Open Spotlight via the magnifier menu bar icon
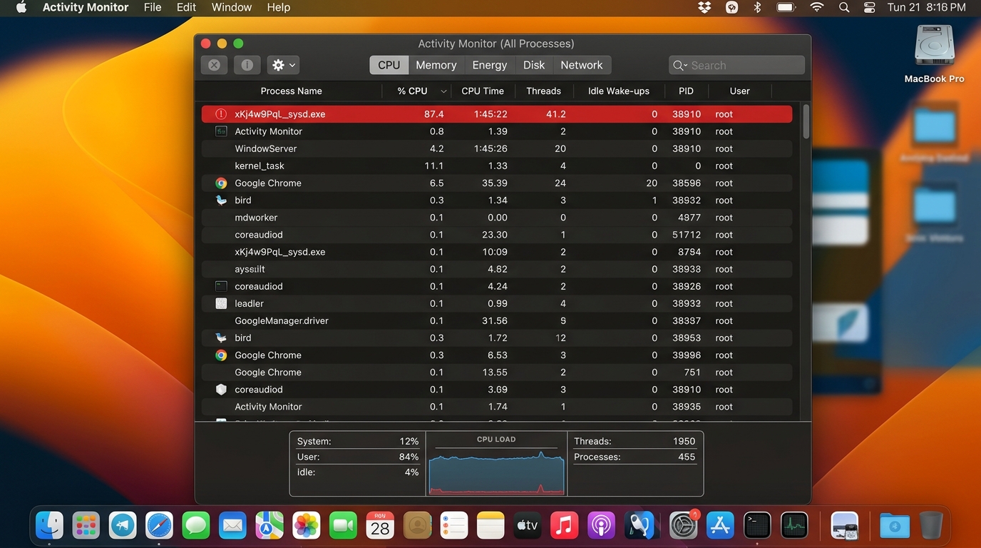Viewport: 981px width, 548px height. pyautogui.click(x=844, y=8)
